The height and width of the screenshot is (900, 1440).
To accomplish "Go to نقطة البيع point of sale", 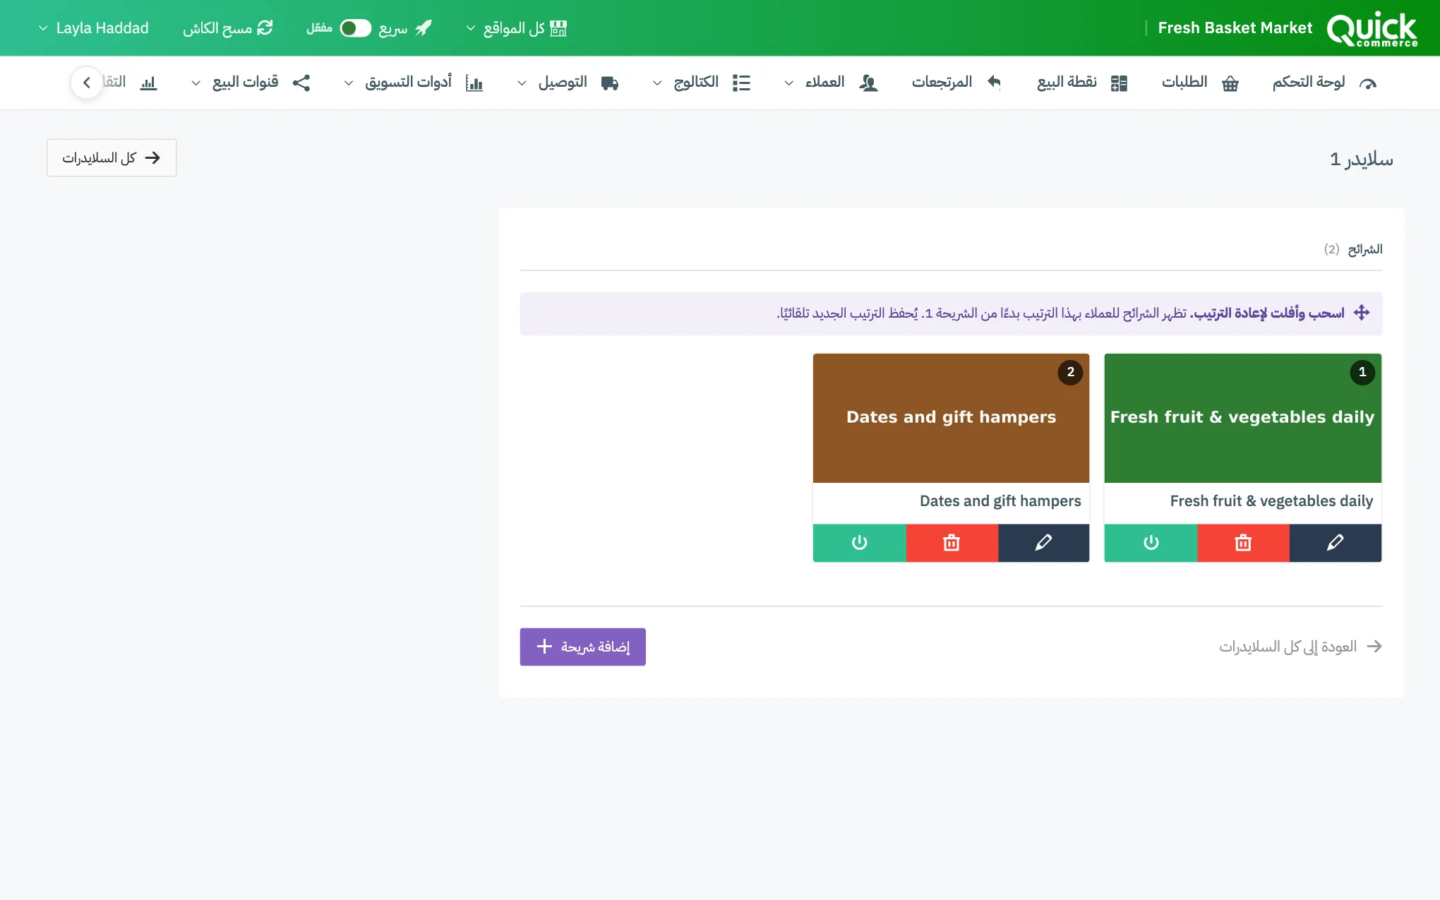I will 1082,83.
